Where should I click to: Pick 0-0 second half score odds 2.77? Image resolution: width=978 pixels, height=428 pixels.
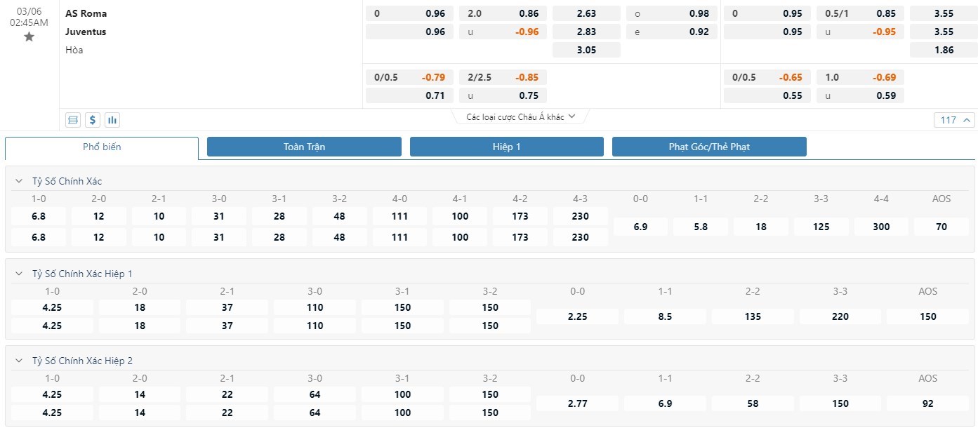(x=577, y=403)
